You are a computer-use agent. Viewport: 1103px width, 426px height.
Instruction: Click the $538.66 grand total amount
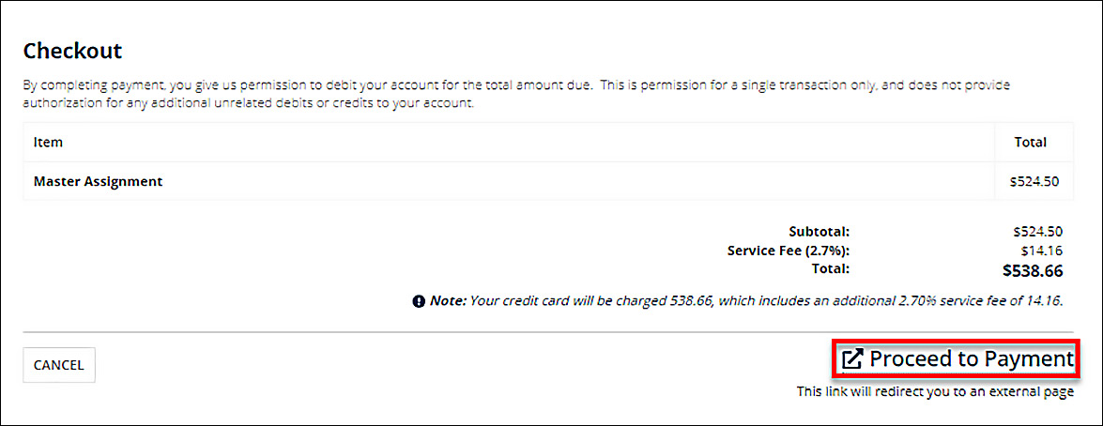coord(1032,271)
